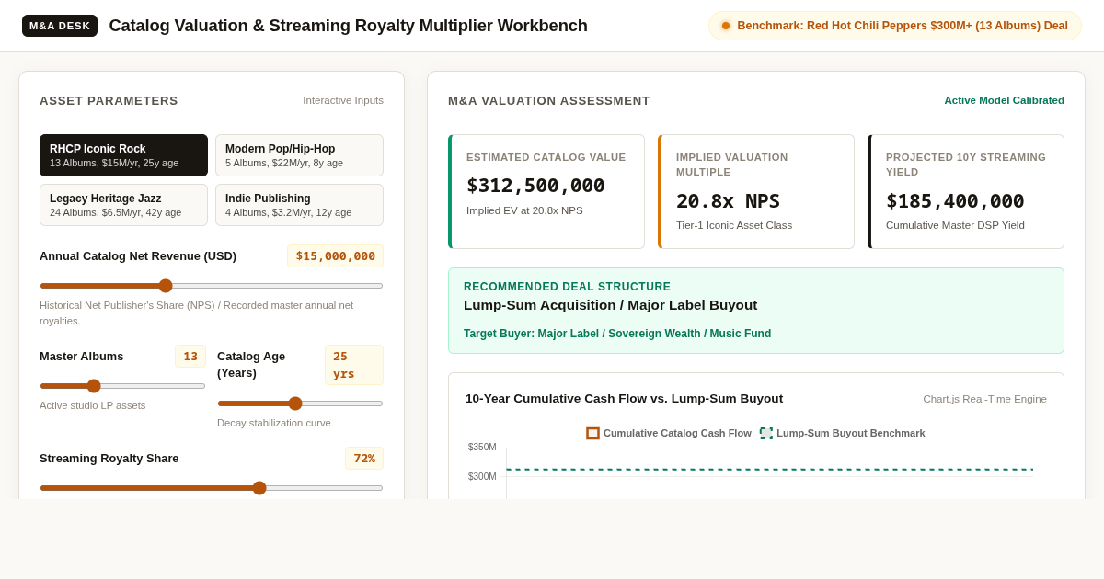This screenshot has width=1104, height=579.
Task: Click the 20.8x NPS multiple figure
Action: coord(728,201)
